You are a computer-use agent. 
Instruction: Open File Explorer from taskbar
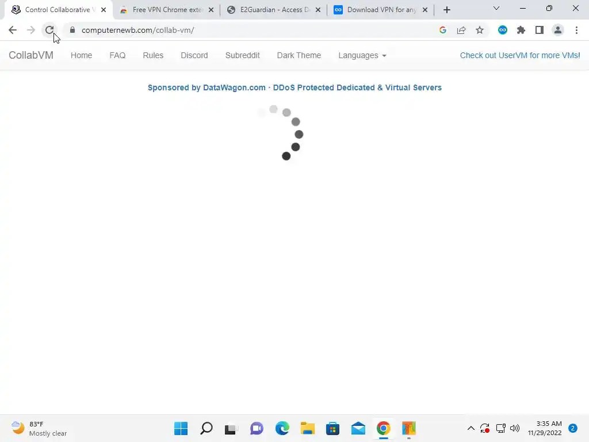pos(308,428)
